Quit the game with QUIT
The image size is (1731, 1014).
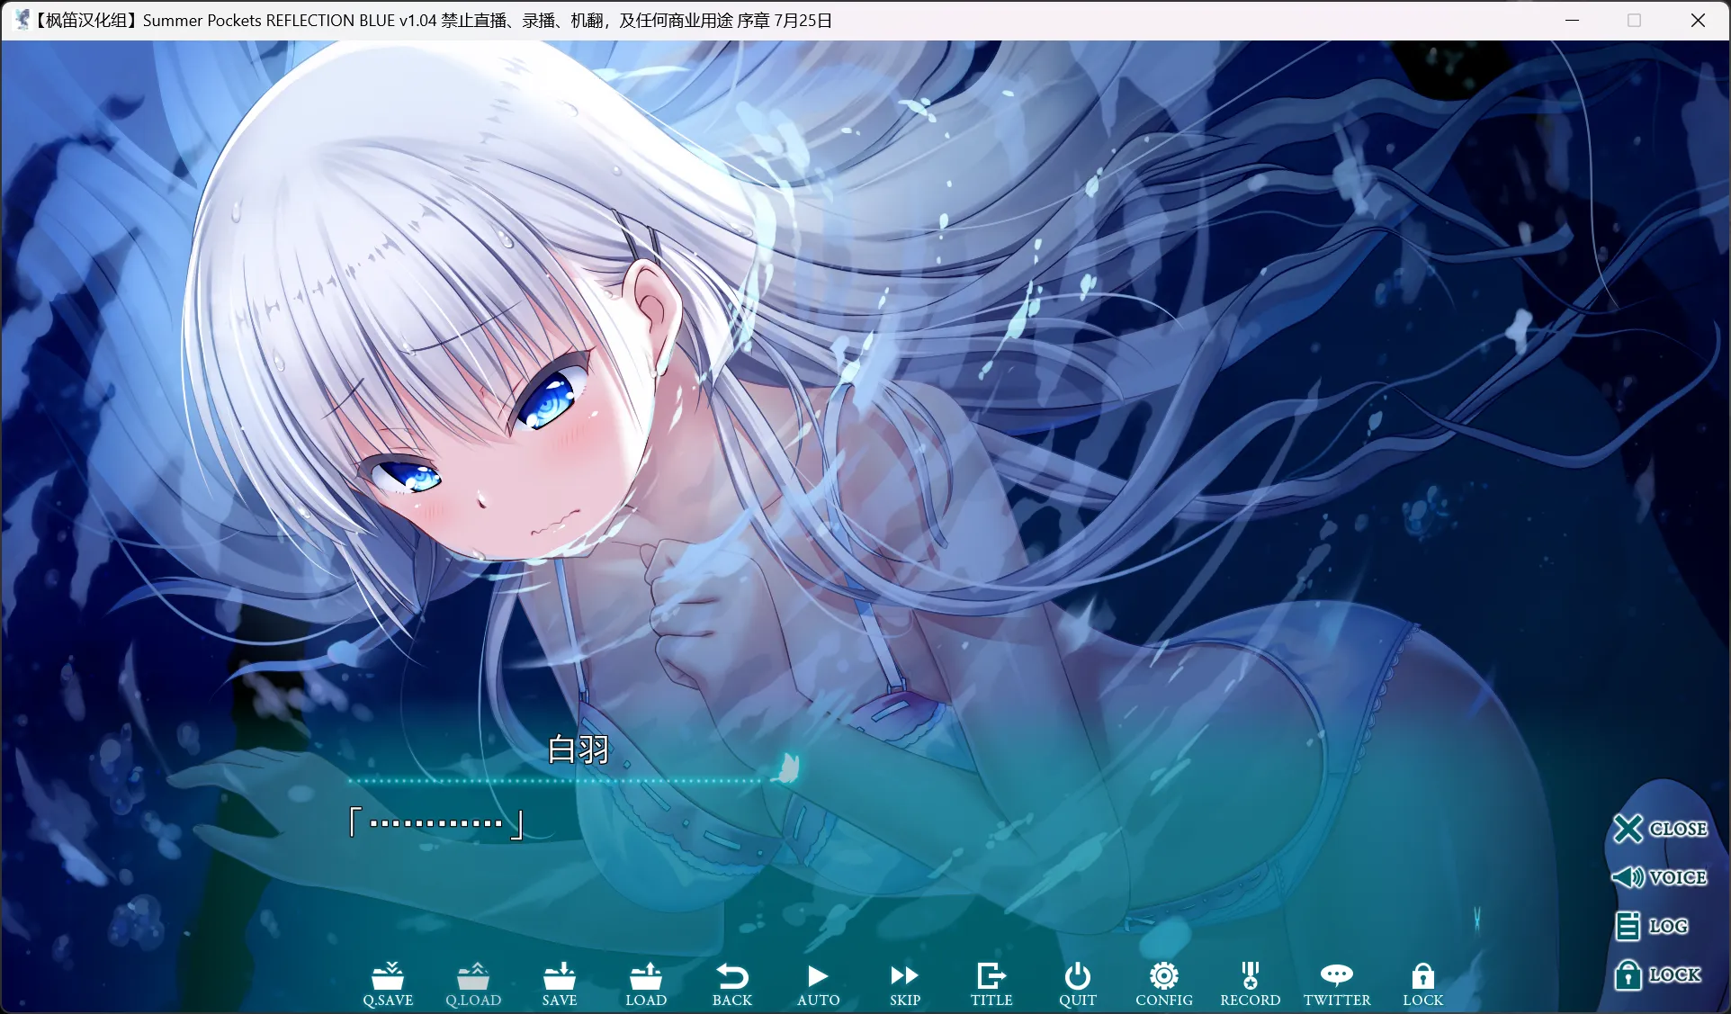(1077, 985)
